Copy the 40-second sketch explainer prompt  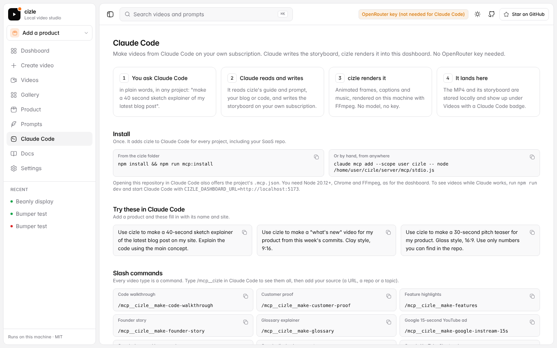click(x=244, y=232)
